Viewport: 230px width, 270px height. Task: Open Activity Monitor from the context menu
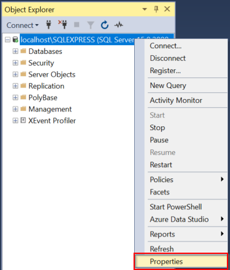pos(181,100)
